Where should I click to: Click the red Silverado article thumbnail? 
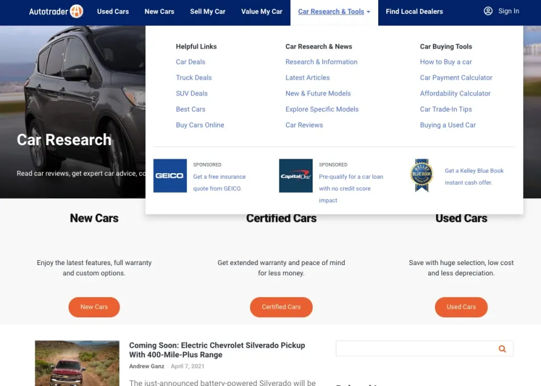[77, 363]
